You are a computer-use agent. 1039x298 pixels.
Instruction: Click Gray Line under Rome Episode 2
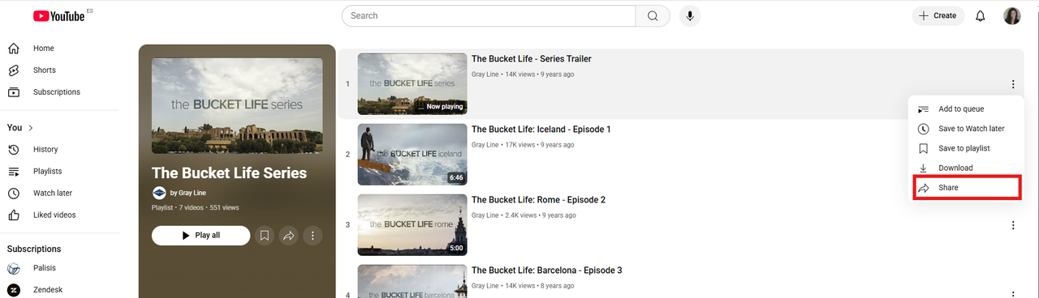[x=485, y=215]
